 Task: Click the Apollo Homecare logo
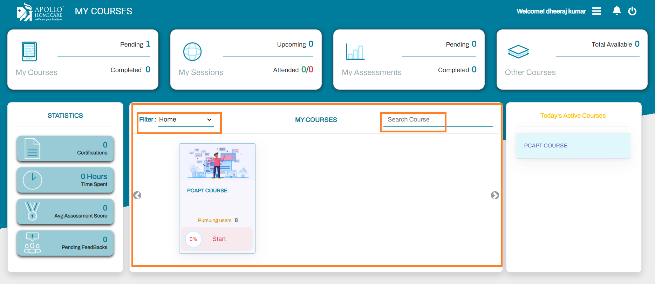[x=40, y=12]
